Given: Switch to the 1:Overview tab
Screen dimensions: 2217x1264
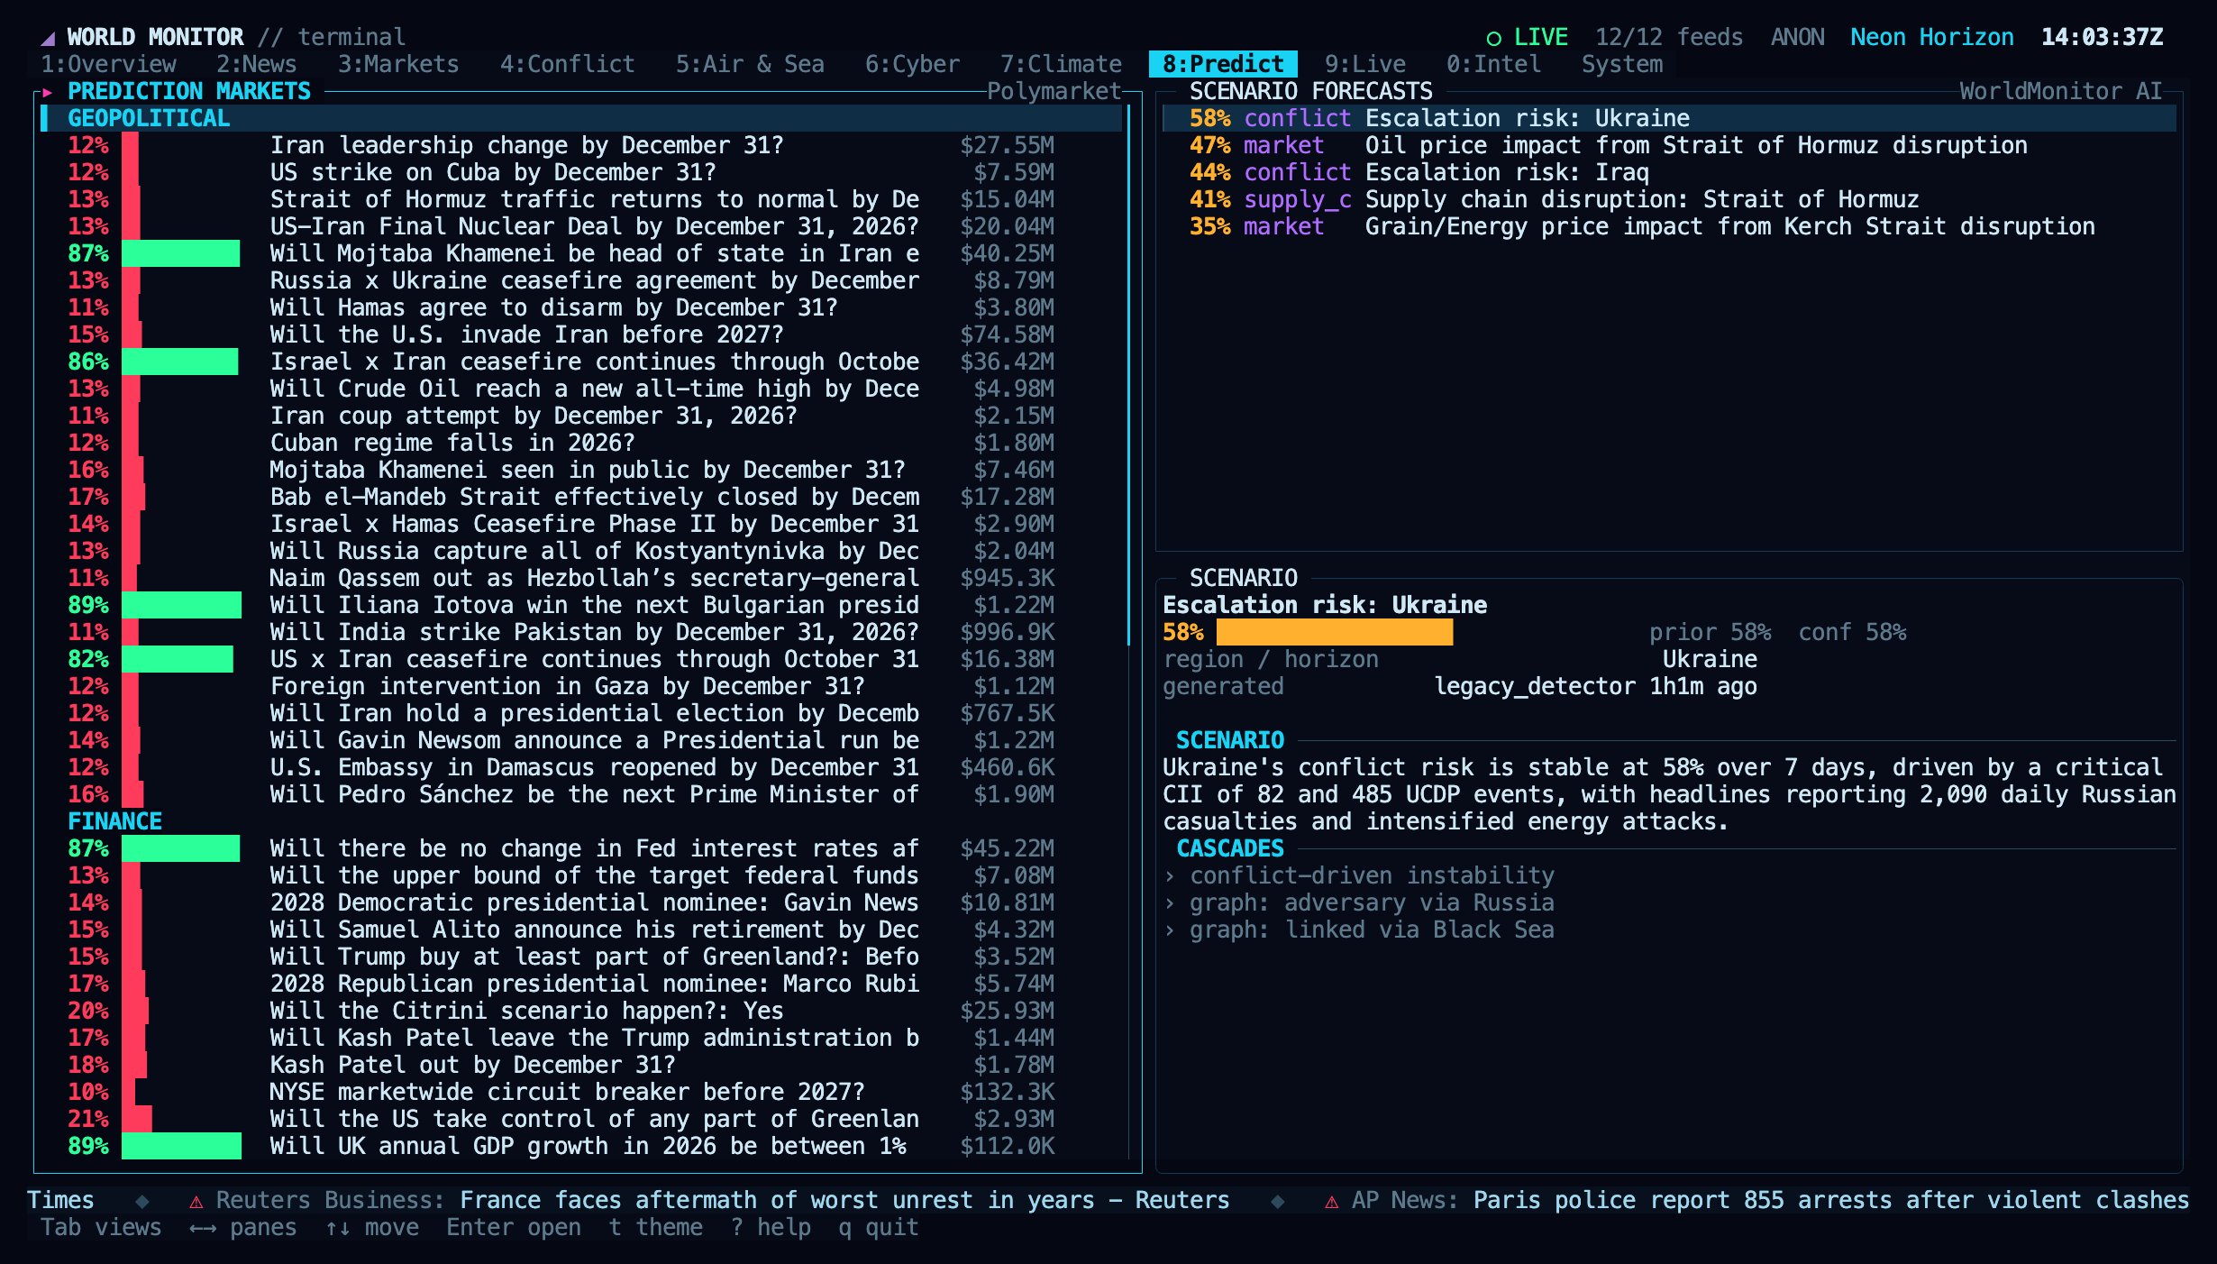Looking at the screenshot, I should 109,64.
